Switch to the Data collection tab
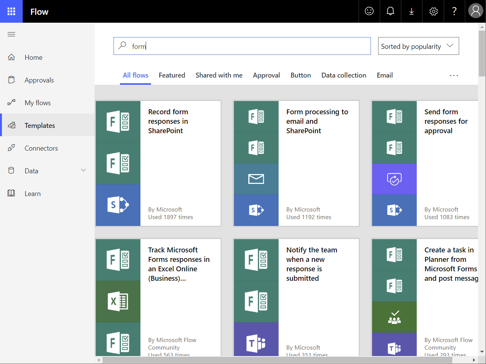486x364 pixels. click(343, 75)
